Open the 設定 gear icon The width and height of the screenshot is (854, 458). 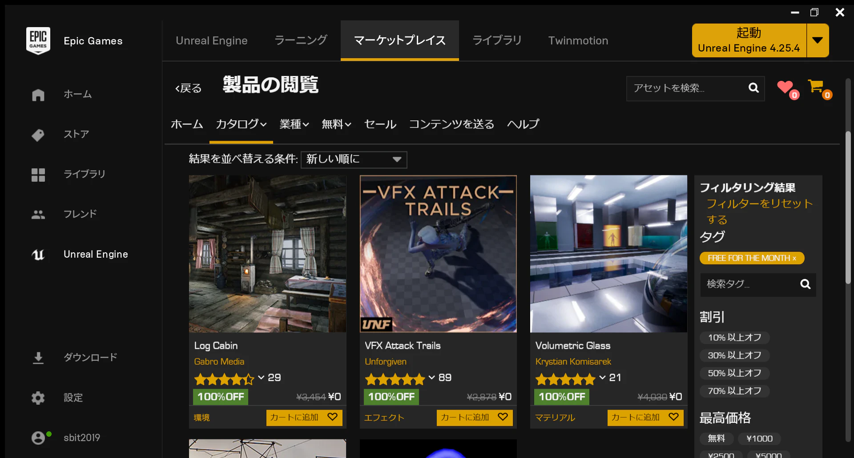coord(38,398)
